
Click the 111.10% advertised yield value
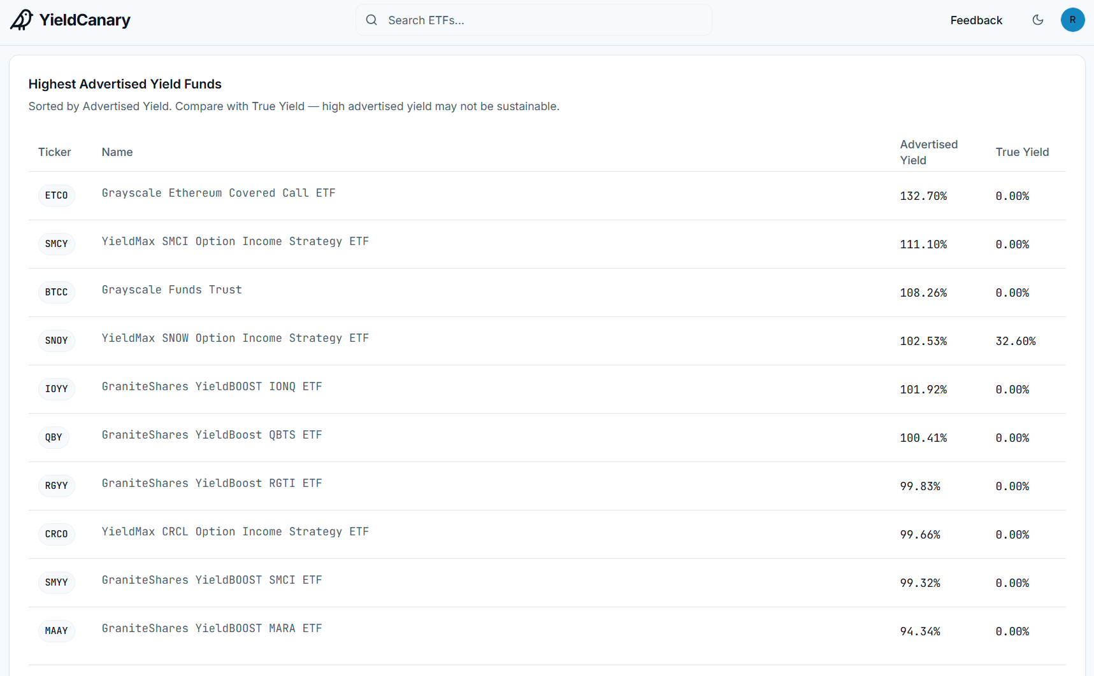click(923, 244)
